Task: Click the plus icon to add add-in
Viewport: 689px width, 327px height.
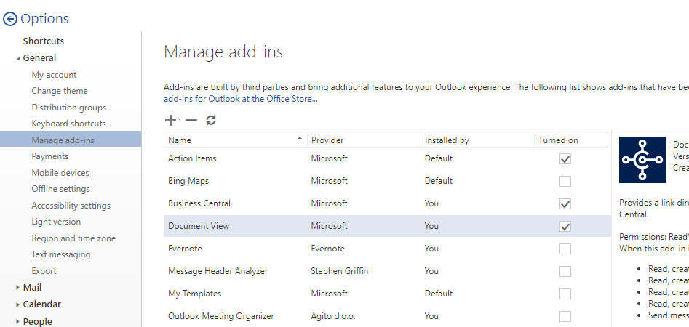Action: tap(170, 121)
